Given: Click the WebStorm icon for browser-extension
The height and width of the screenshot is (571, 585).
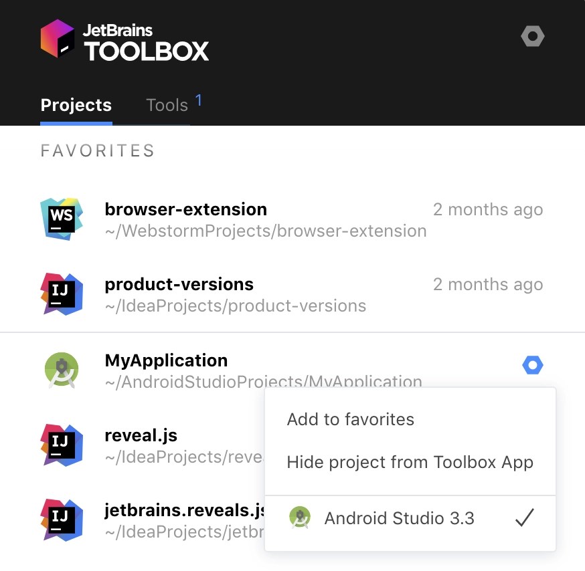Looking at the screenshot, I should 61,218.
